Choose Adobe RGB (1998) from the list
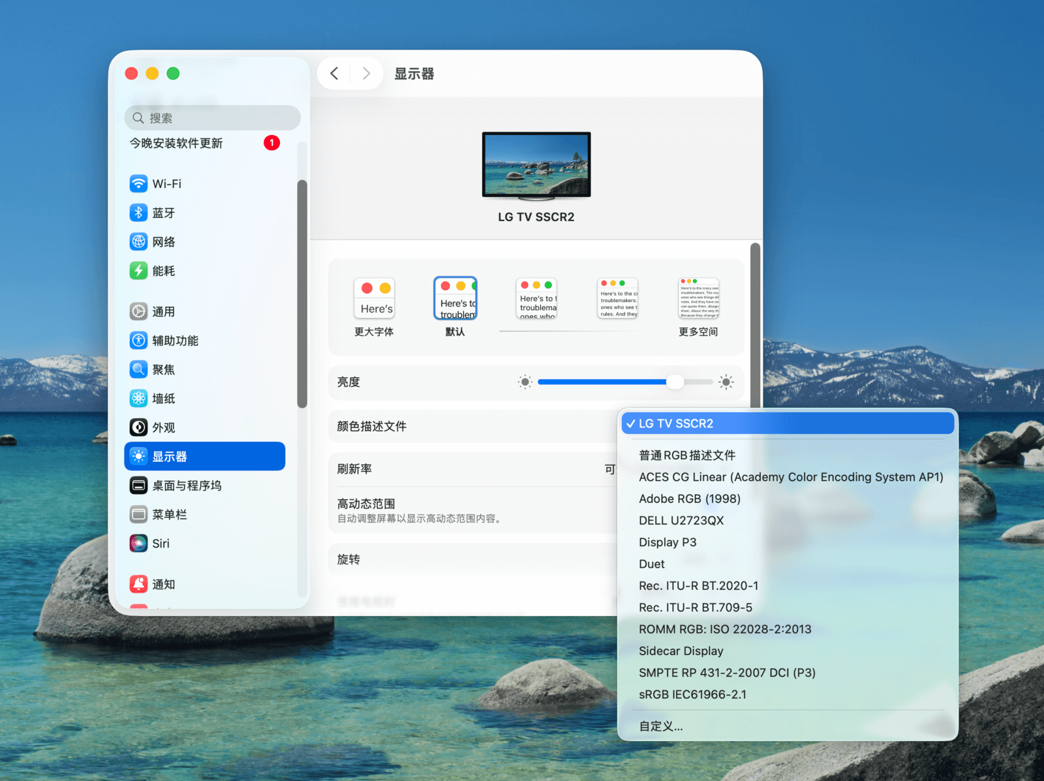Image resolution: width=1044 pixels, height=781 pixels. (690, 498)
